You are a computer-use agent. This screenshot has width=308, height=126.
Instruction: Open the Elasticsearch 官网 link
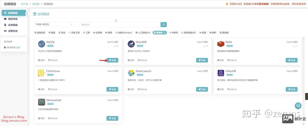click(x=131, y=89)
